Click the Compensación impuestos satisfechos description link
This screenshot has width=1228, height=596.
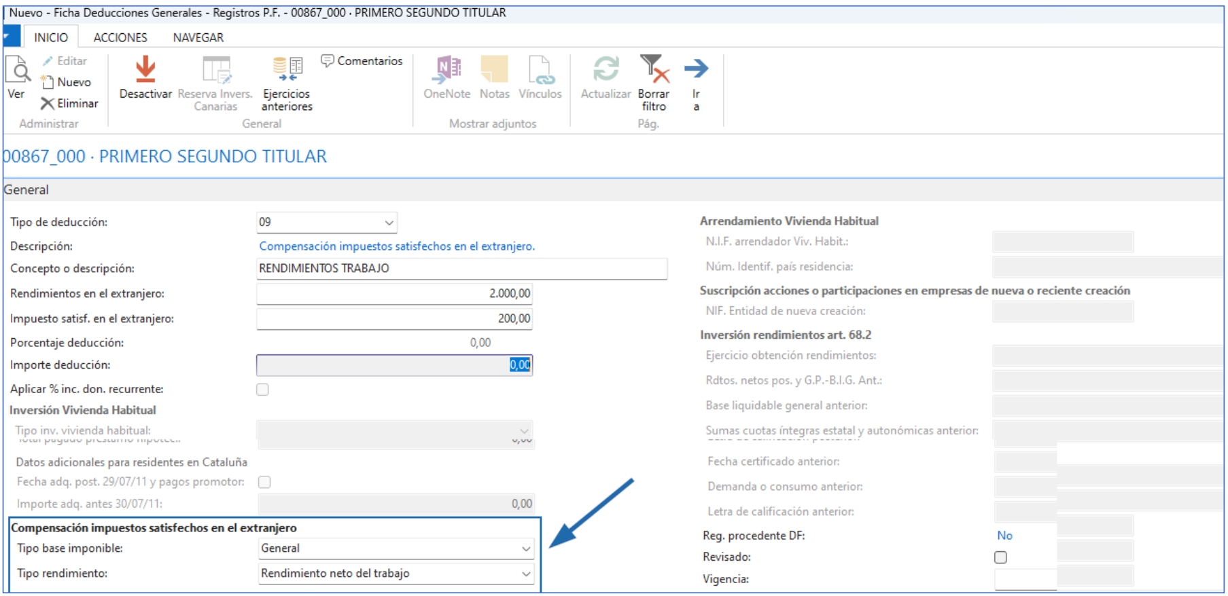397,246
